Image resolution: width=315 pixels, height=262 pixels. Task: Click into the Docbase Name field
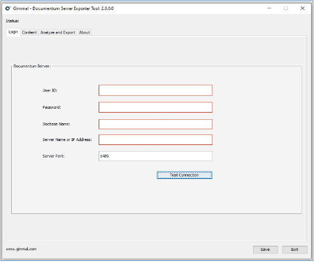(x=156, y=124)
